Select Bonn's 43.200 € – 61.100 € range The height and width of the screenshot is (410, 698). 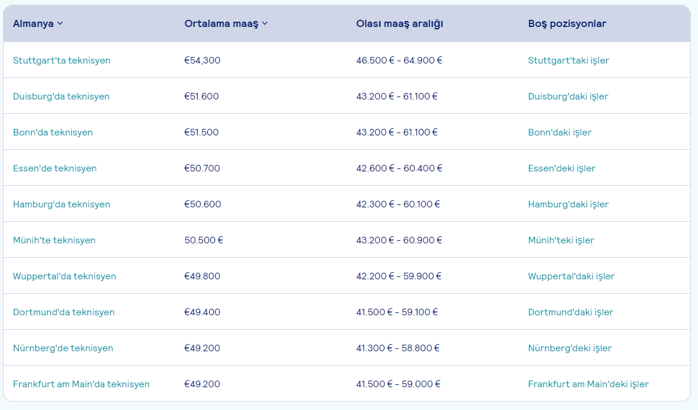click(397, 132)
